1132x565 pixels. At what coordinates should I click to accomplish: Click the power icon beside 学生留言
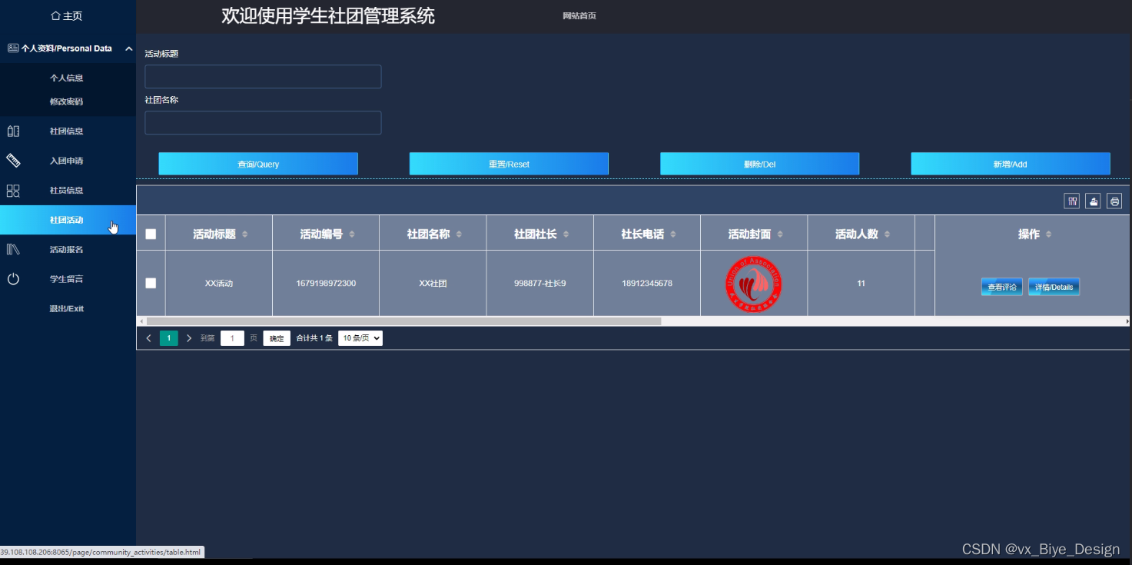[x=13, y=279]
